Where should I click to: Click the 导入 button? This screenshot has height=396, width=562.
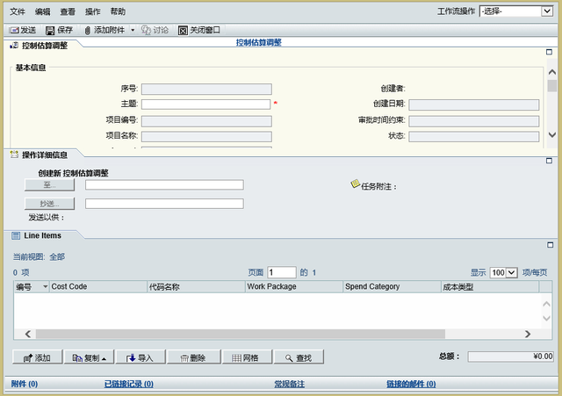tap(140, 357)
